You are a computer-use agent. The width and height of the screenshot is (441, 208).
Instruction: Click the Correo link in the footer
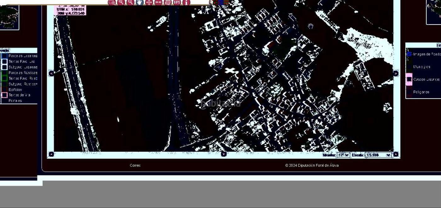tap(135, 165)
